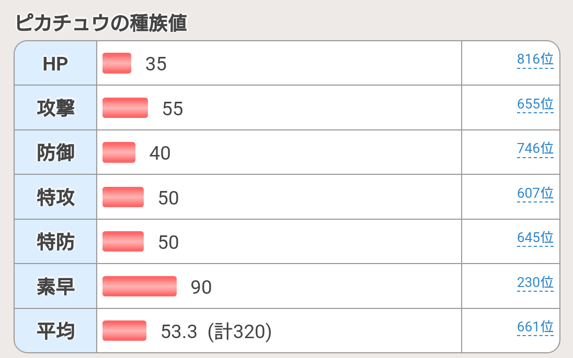Click the 攻撃 rank link 655位
Image resolution: width=573 pixels, height=358 pixels.
coord(535,104)
